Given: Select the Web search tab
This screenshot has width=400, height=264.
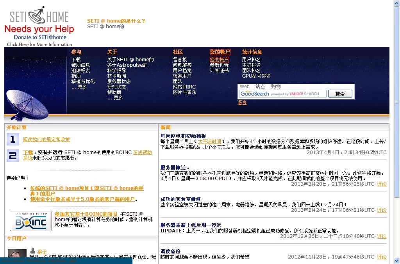Looking at the screenshot, I should pyautogui.click(x=245, y=87).
